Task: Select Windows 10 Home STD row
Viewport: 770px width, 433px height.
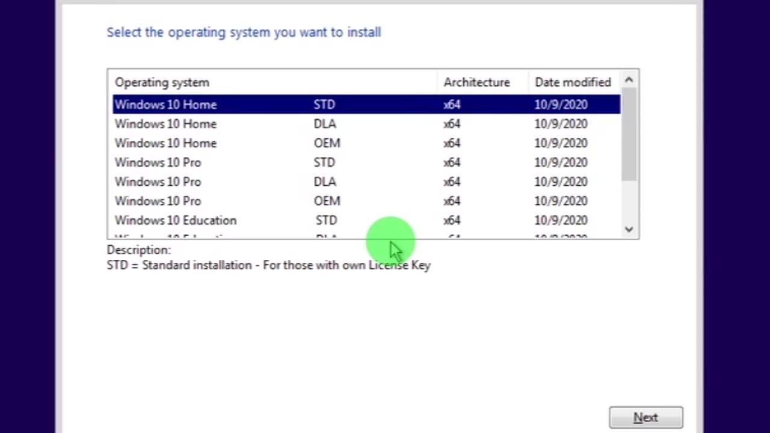Action: (x=366, y=105)
